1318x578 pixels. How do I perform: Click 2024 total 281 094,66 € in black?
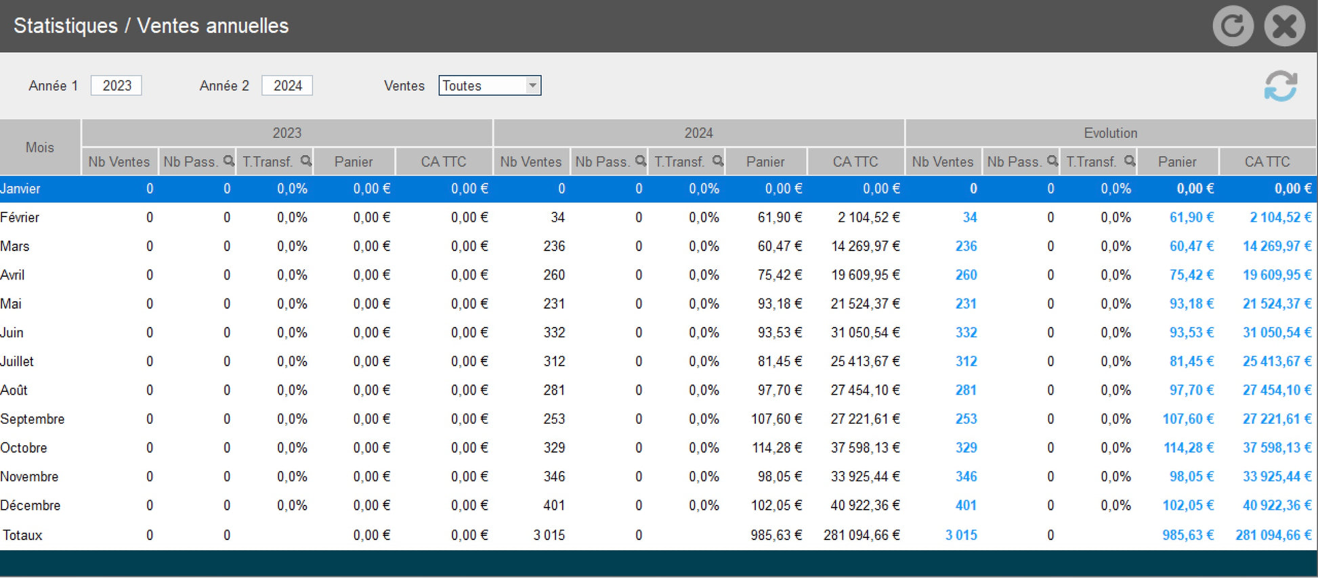coord(862,535)
